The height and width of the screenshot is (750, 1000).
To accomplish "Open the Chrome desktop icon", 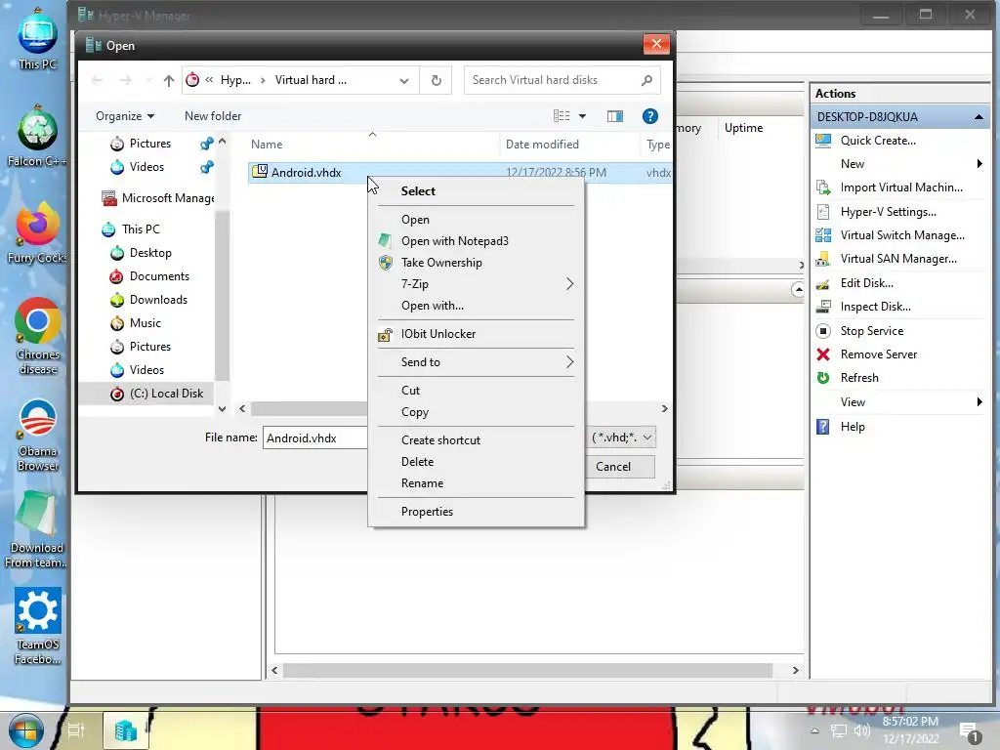I will 38,336.
